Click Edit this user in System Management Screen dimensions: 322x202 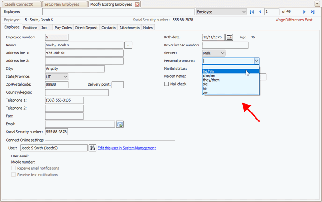tap(127, 148)
